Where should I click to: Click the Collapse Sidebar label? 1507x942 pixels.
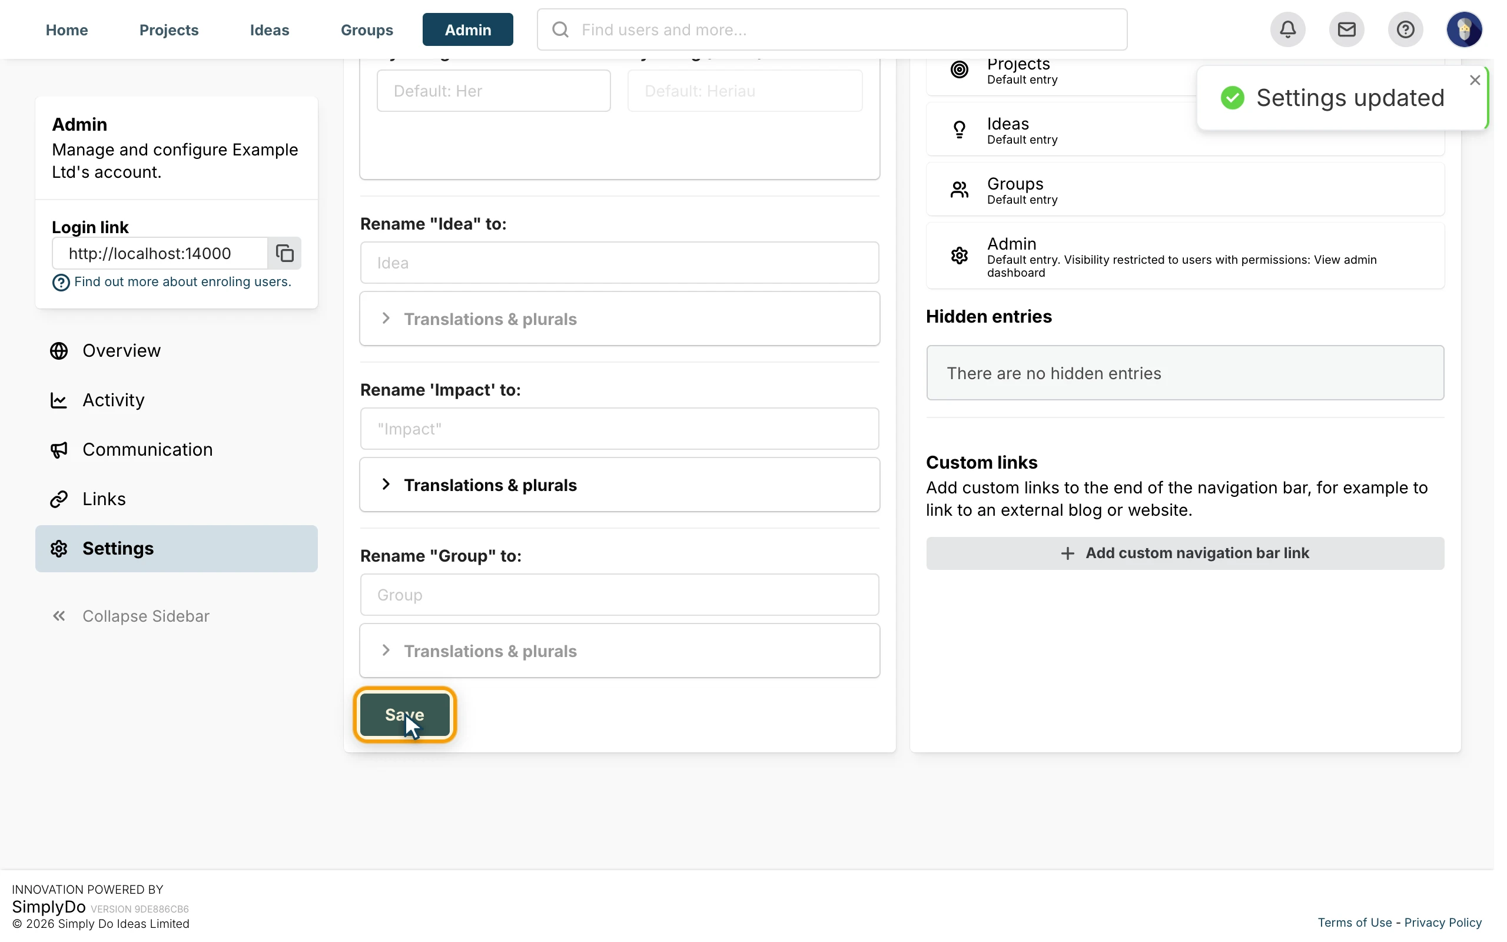click(146, 616)
